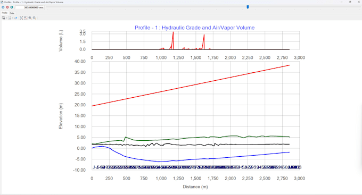Click the blue rewind animation button
The image size is (362, 195).
pyautogui.click(x=3, y=7)
